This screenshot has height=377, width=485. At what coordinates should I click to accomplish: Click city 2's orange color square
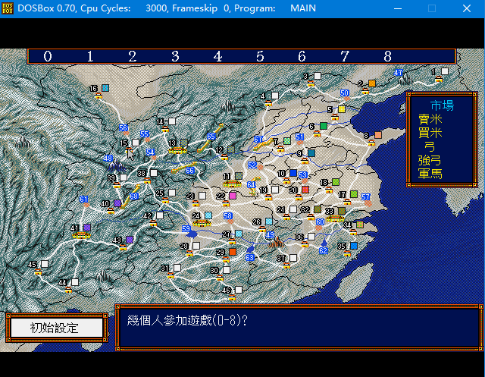pyautogui.click(x=372, y=83)
